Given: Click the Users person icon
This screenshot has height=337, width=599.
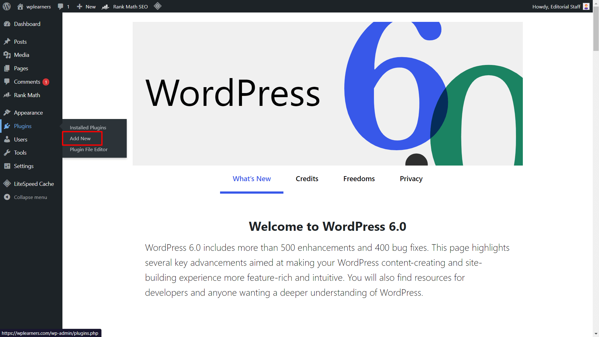Looking at the screenshot, I should click(7, 140).
